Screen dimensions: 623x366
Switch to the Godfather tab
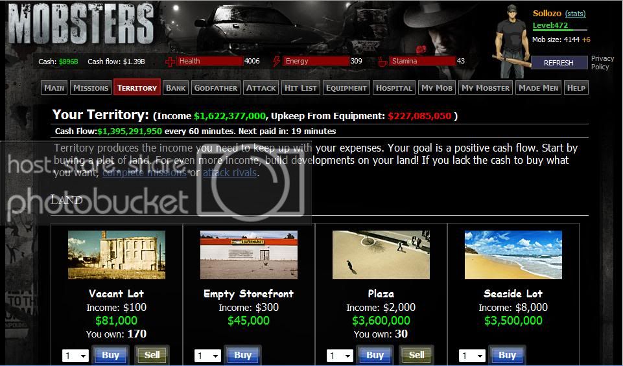coord(216,87)
